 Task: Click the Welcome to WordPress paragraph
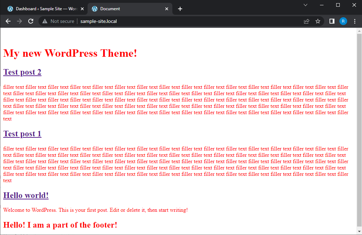95,210
